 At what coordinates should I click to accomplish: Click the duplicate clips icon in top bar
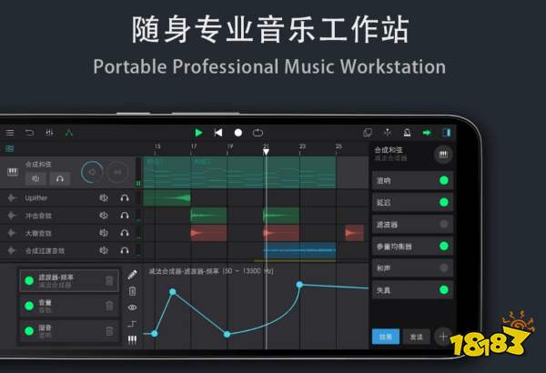368,133
